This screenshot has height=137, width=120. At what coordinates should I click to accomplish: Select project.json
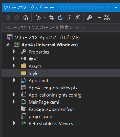coord(40,117)
